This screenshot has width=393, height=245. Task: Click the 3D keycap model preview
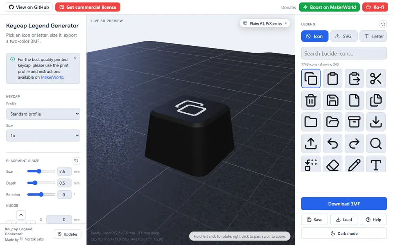point(190,135)
